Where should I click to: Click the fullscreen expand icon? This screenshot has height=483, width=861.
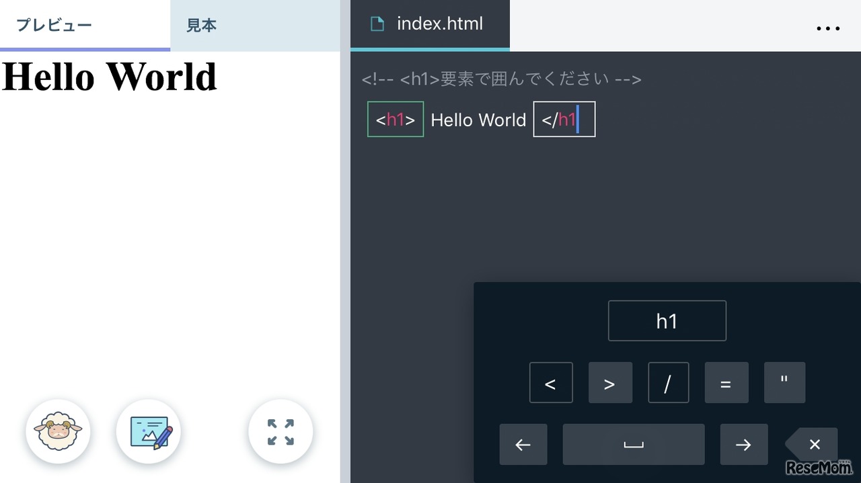click(x=280, y=432)
